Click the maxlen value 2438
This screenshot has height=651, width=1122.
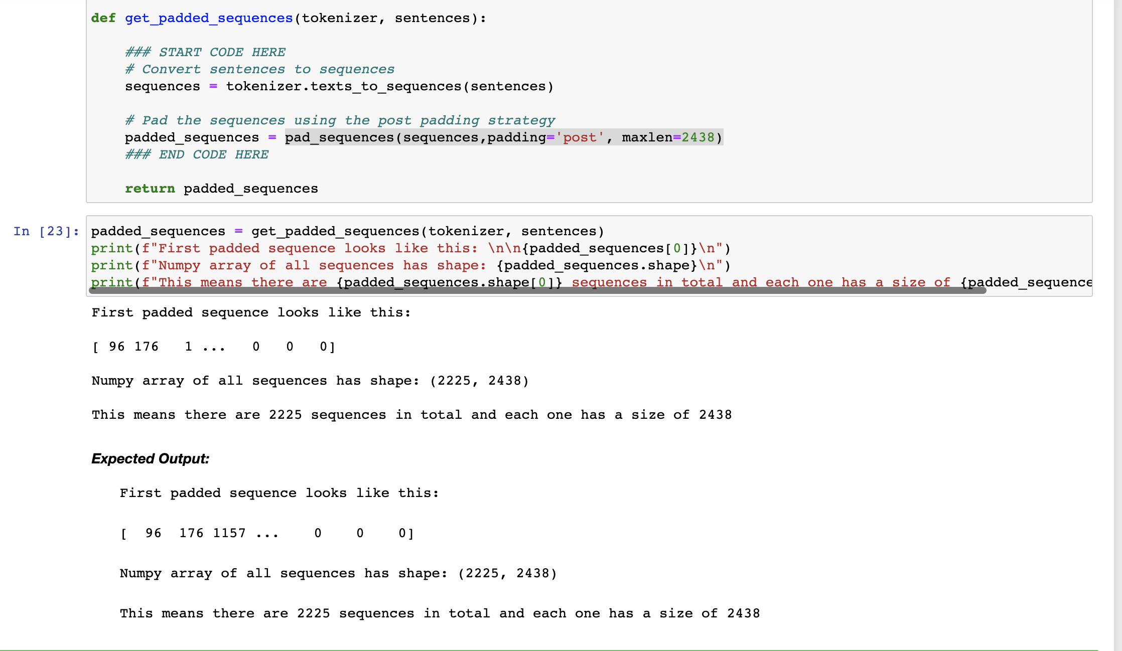(697, 137)
